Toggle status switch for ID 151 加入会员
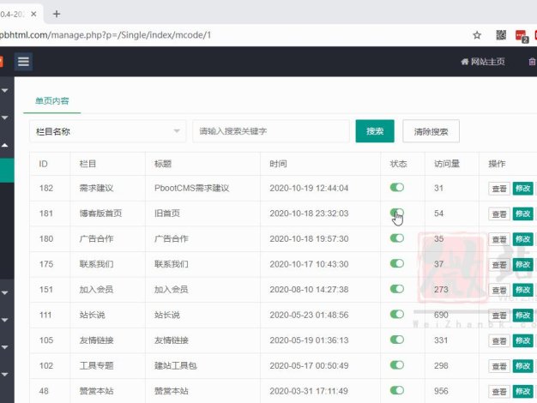This screenshot has height=403, width=537. pyautogui.click(x=397, y=289)
